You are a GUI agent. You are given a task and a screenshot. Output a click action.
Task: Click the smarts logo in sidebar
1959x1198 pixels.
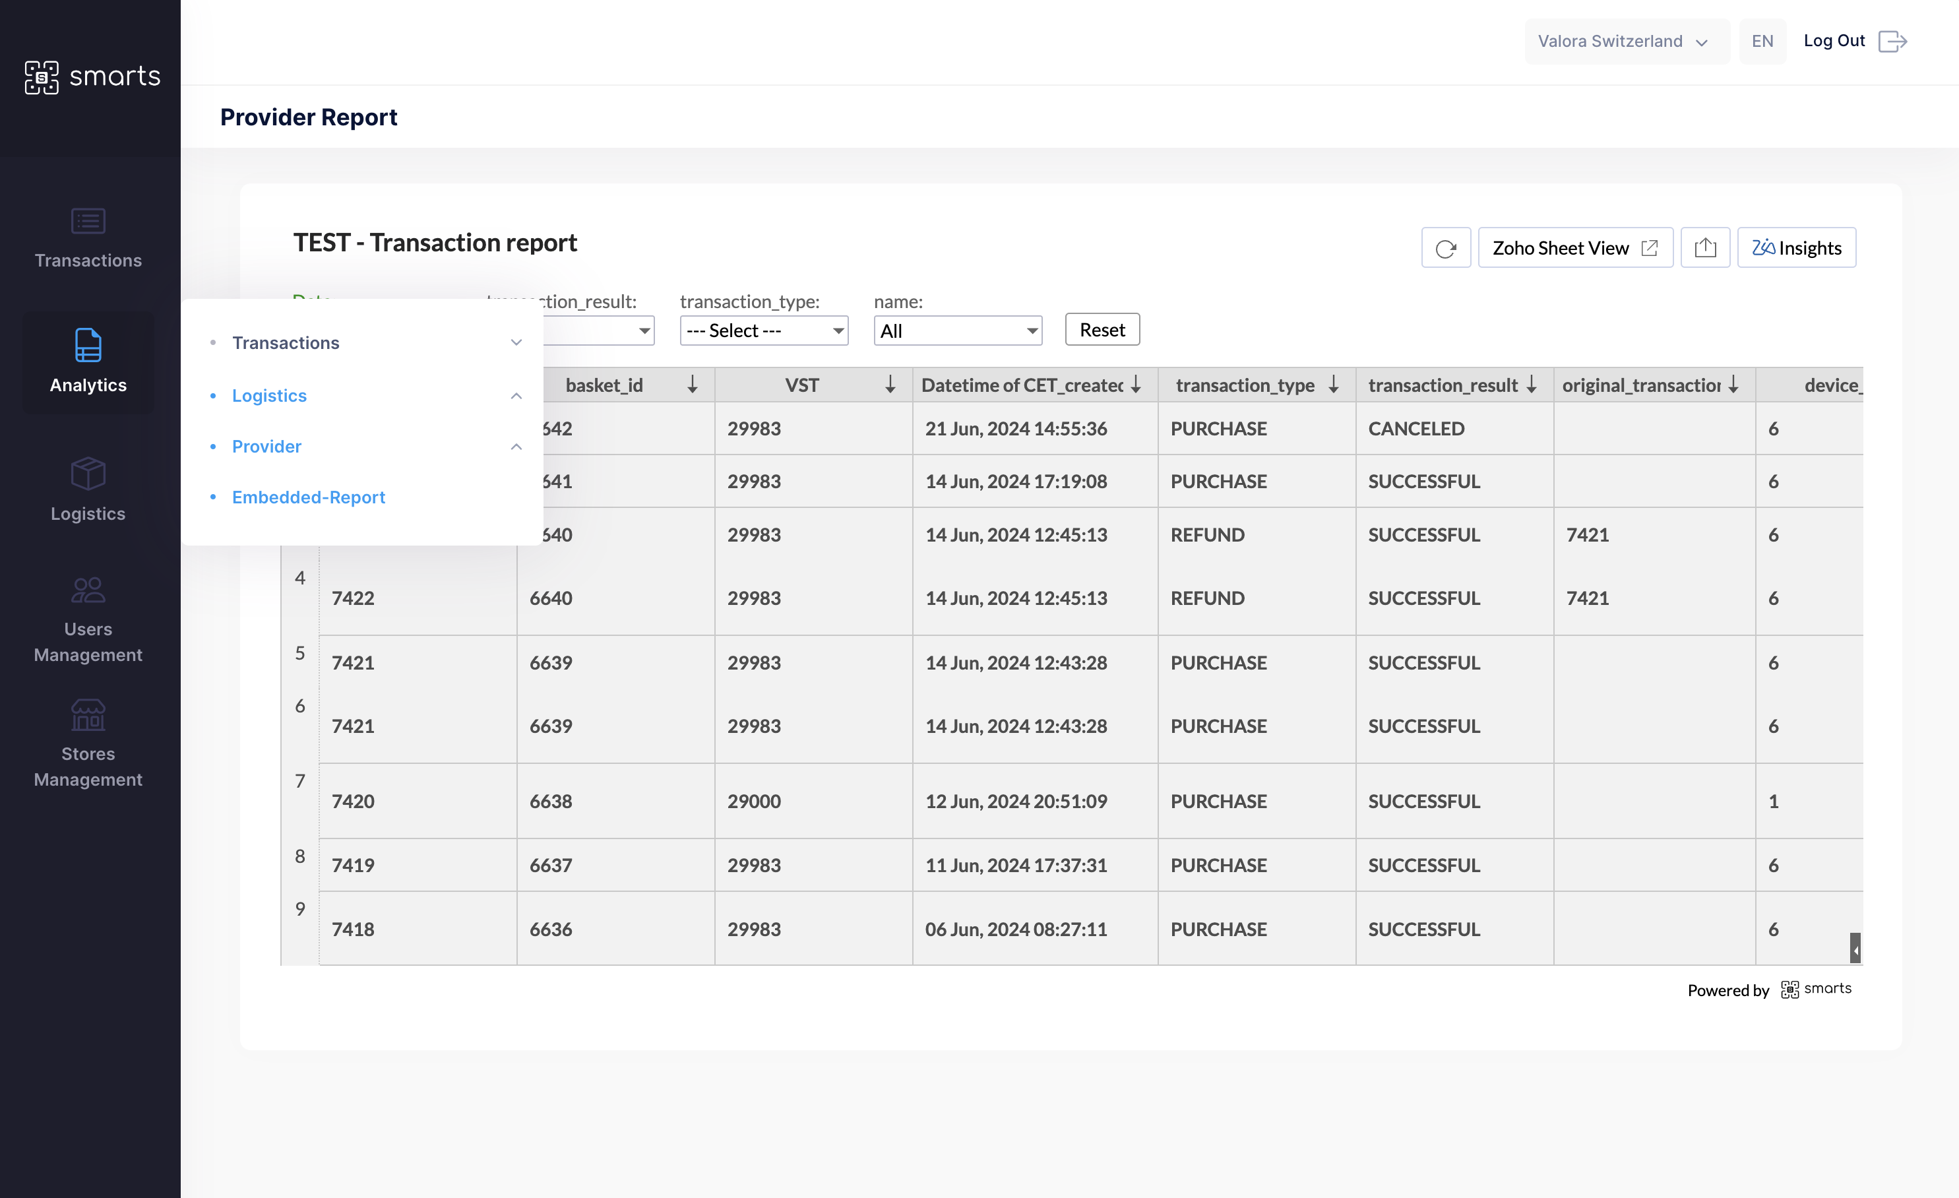(x=92, y=77)
